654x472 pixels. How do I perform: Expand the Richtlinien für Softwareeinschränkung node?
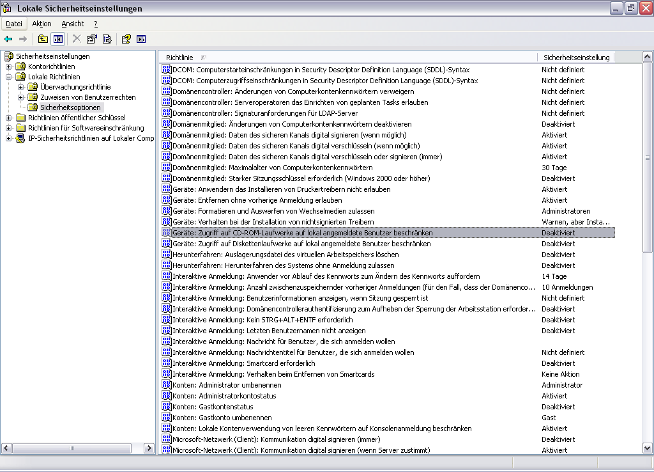click(x=9, y=128)
